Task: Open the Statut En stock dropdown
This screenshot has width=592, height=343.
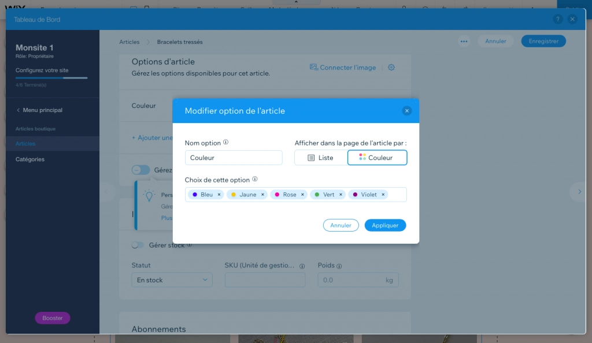Action: point(172,280)
